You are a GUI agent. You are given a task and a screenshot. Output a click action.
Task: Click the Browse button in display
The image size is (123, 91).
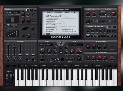click(49, 12)
